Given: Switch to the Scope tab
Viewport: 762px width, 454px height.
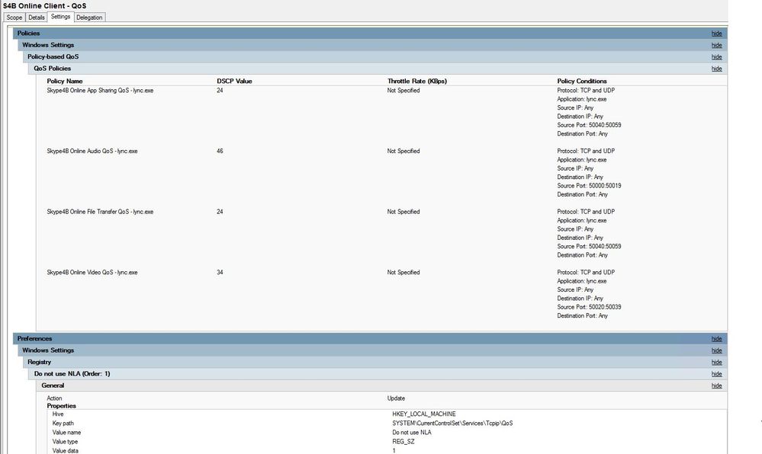Looking at the screenshot, I should 14,18.
